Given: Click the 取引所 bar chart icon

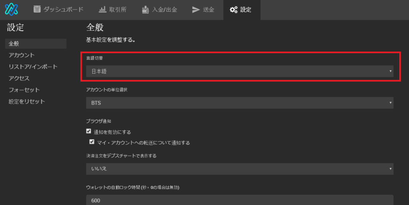Looking at the screenshot, I should click(x=102, y=10).
